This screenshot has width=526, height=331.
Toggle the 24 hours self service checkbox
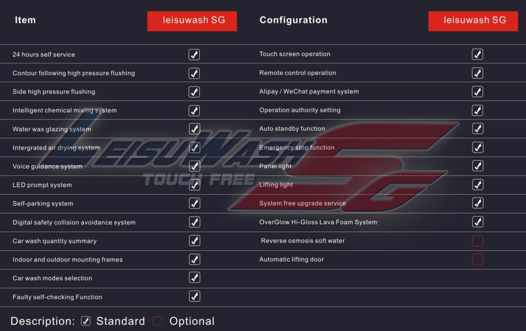point(194,54)
